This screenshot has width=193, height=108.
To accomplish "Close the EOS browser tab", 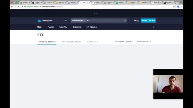I will click(x=29, y=3).
